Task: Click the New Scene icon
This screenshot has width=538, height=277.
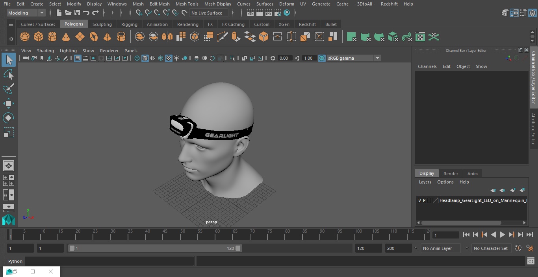Action: click(x=59, y=13)
